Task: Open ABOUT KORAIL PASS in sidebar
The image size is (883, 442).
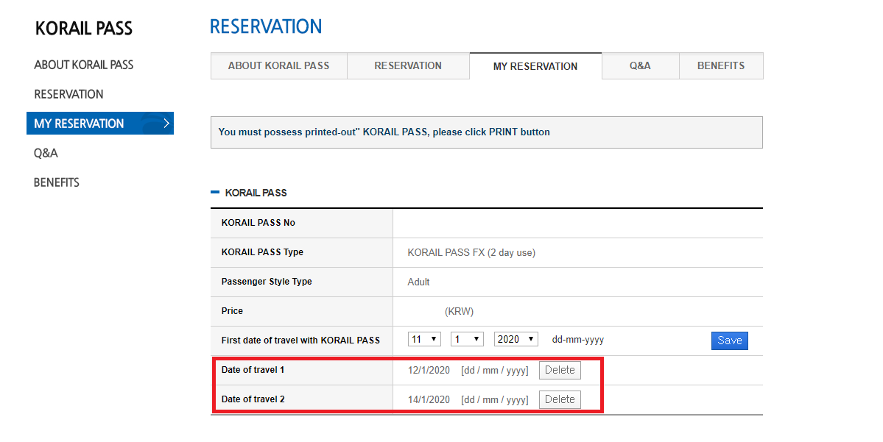Action: click(84, 65)
